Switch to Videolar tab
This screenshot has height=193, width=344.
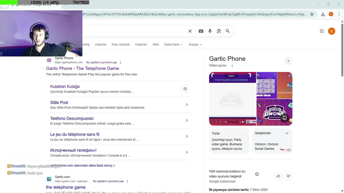click(101, 44)
